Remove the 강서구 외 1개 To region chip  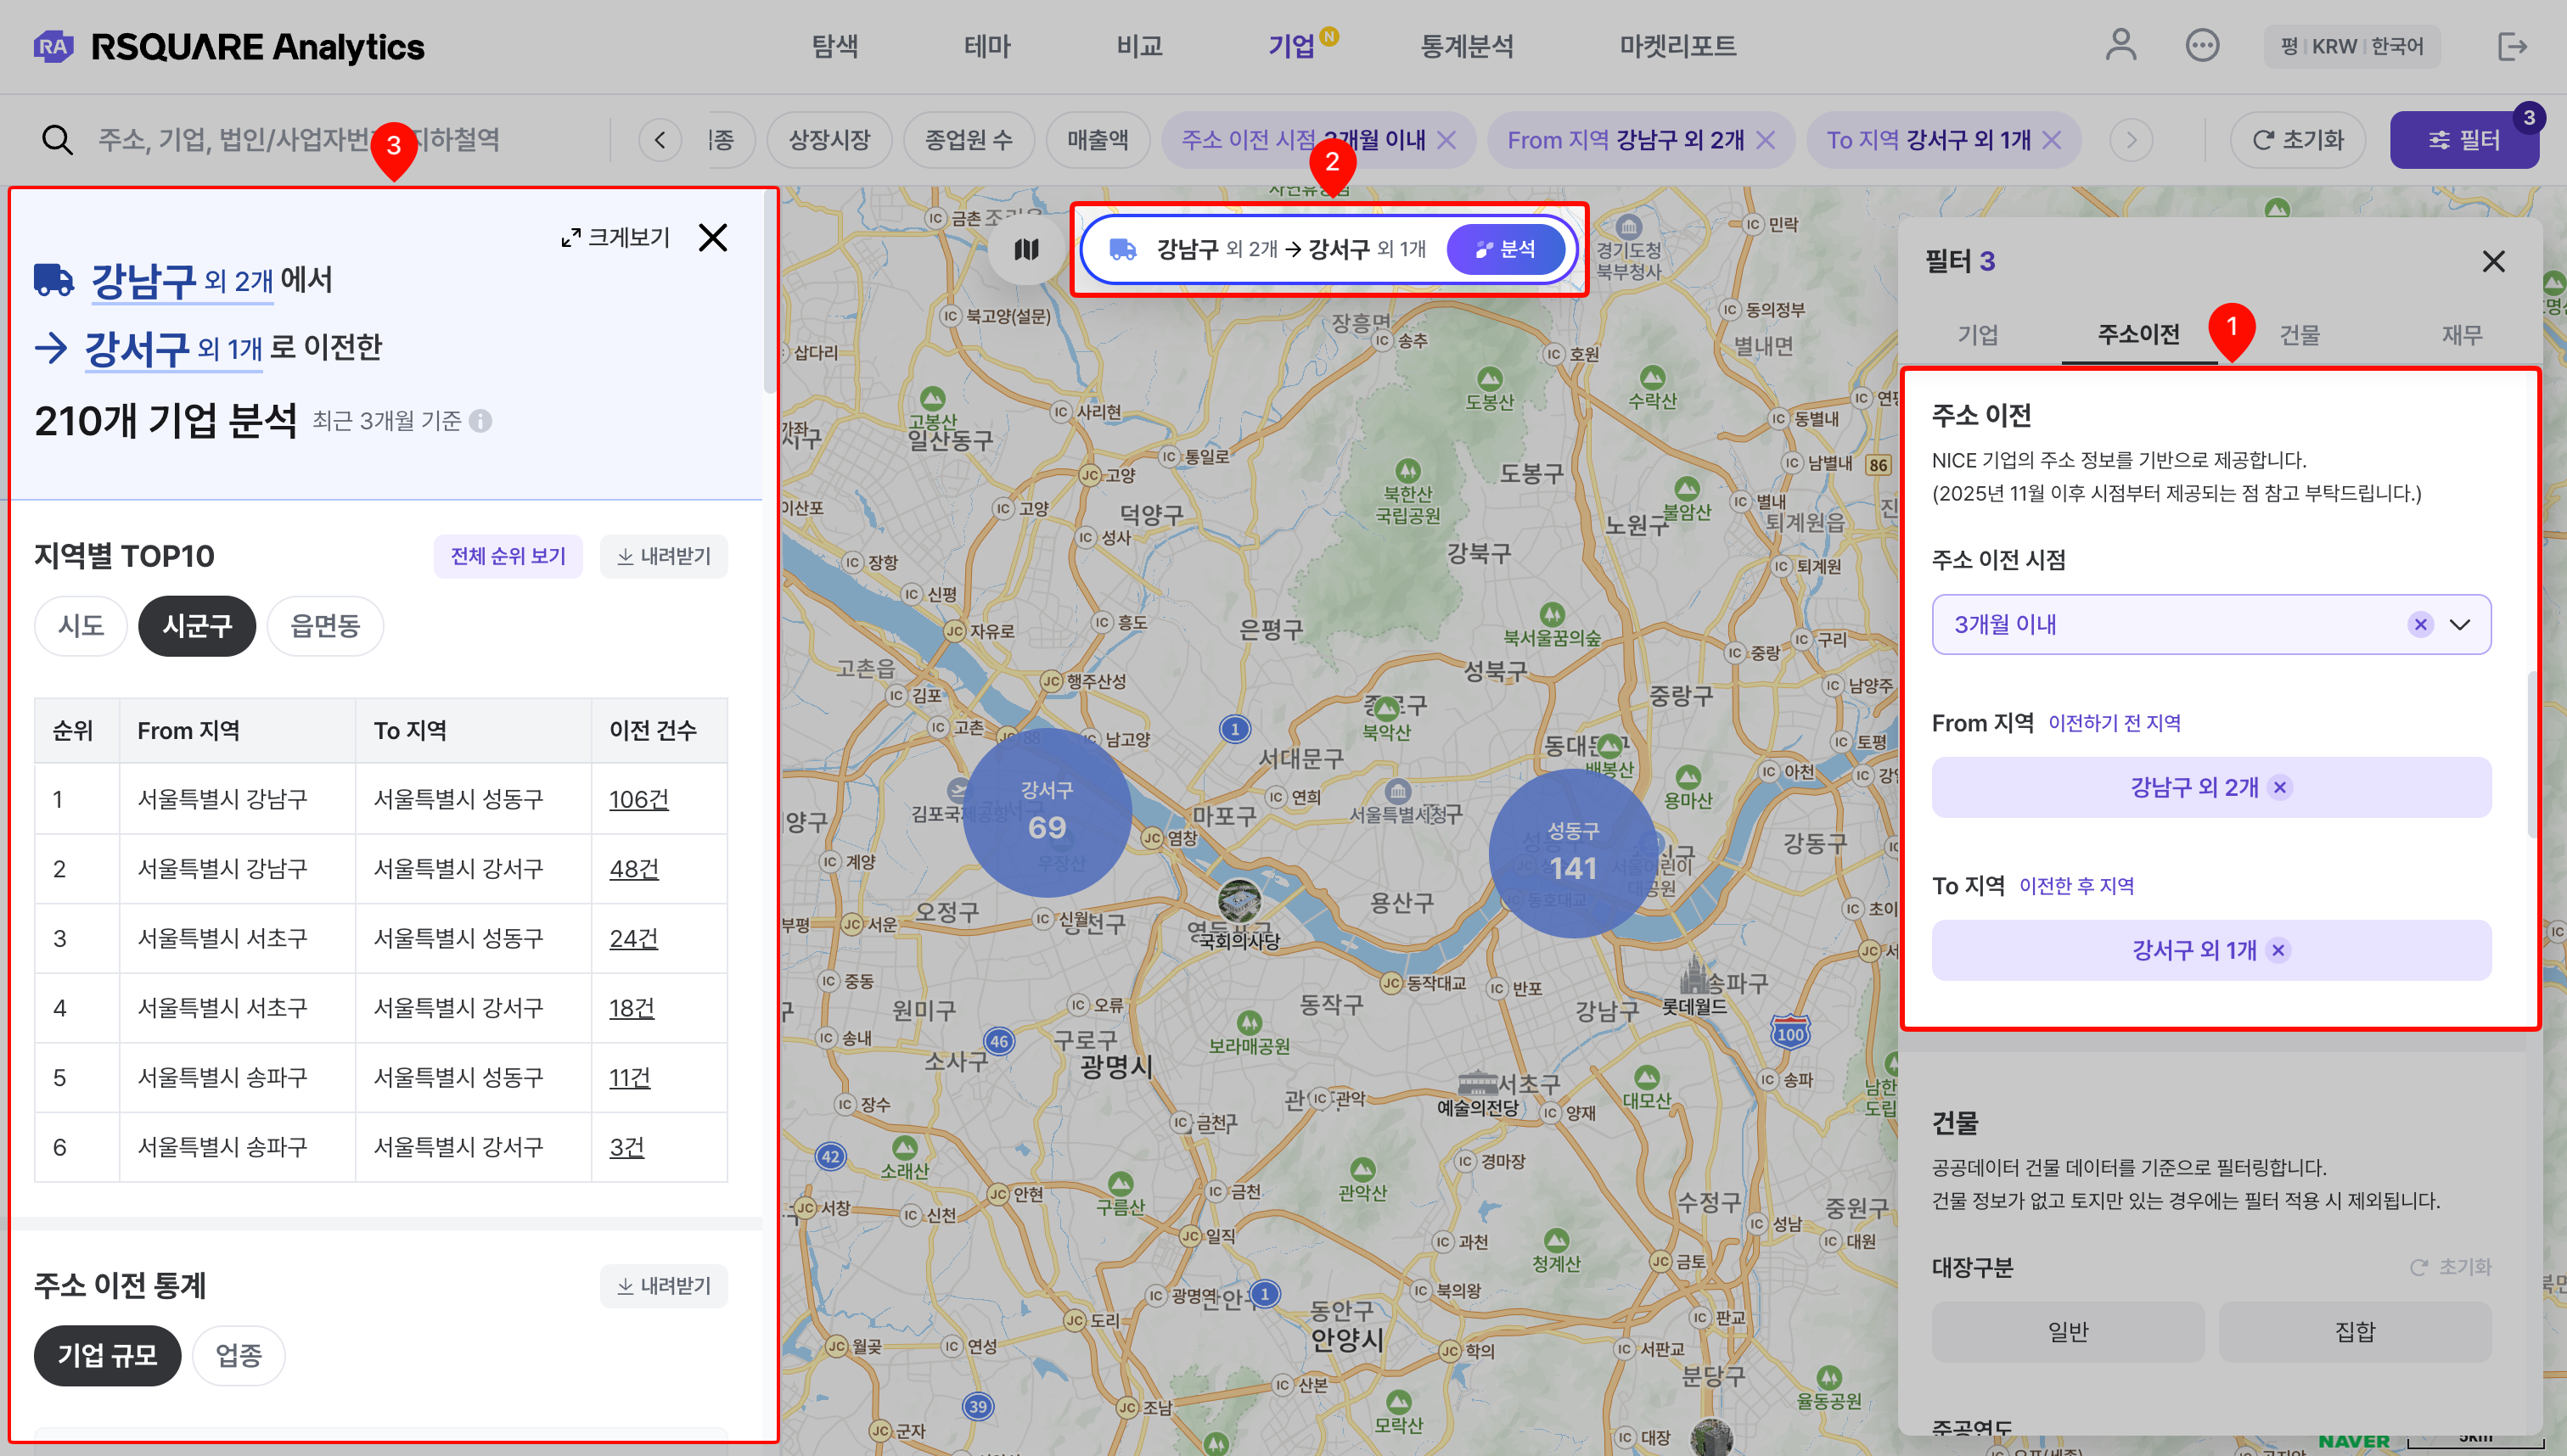coord(2278,951)
